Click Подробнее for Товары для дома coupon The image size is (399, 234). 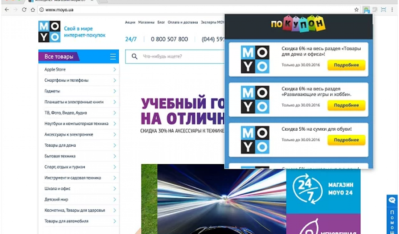click(x=346, y=65)
